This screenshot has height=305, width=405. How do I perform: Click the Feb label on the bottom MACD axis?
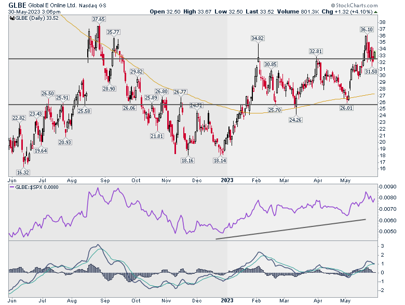[x=256, y=301]
